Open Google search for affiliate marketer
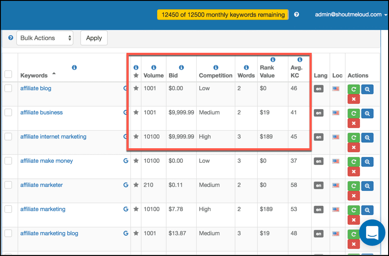 tap(126, 185)
